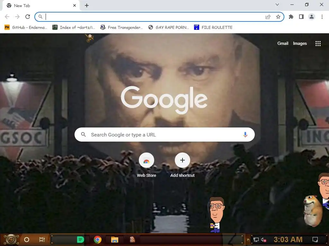The image size is (329, 246).
Task: Select the New Tab tab
Action: (41, 6)
